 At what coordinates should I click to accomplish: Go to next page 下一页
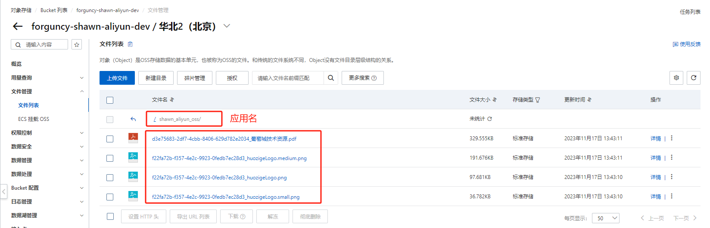685,218
